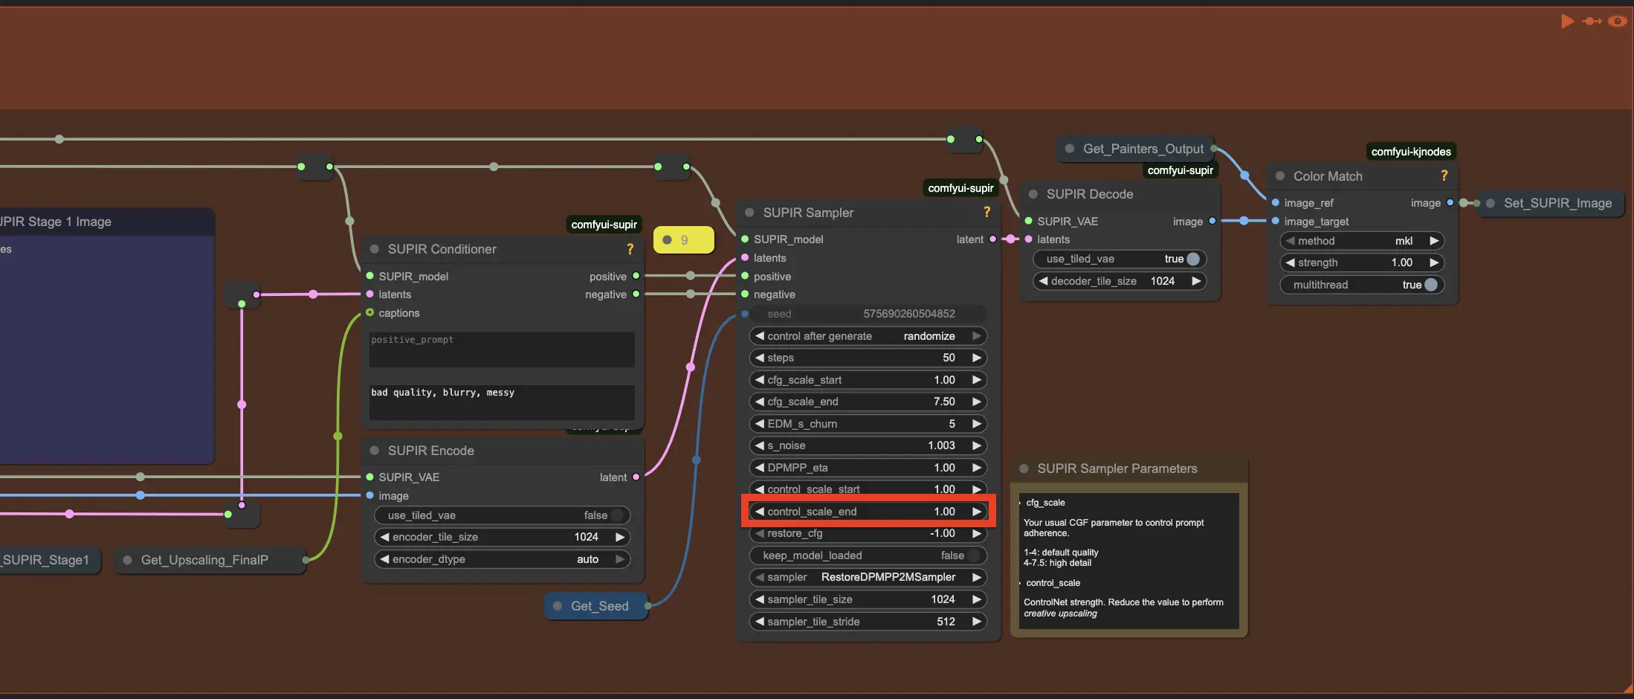The height and width of the screenshot is (699, 1634).
Task: Collapse the SUPIR Decode node via its title dot
Action: pos(1033,194)
